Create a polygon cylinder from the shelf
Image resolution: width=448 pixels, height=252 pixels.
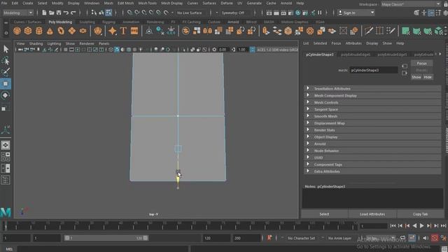(x=39, y=31)
